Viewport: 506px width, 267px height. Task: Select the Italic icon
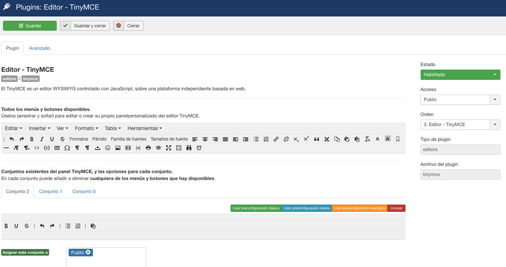[41, 139]
